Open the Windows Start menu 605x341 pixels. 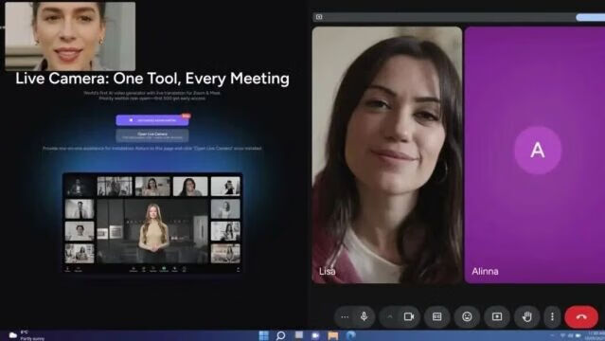264,335
